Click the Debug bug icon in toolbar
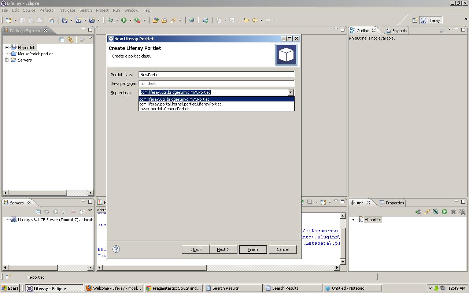 (110, 20)
